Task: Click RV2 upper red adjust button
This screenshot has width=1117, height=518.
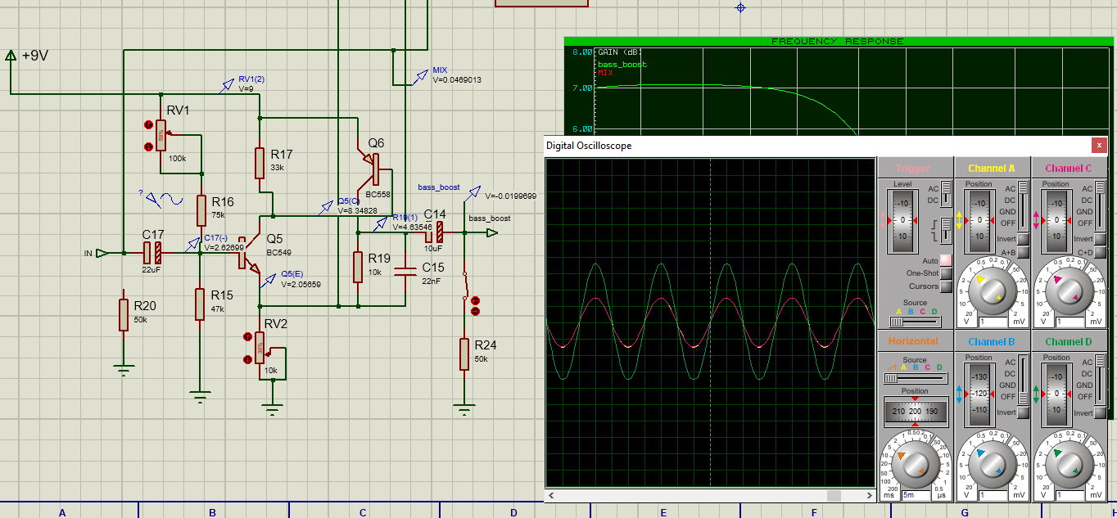Action: (247, 336)
